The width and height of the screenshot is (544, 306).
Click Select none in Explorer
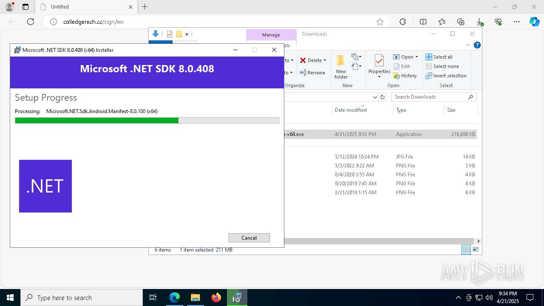coord(442,66)
